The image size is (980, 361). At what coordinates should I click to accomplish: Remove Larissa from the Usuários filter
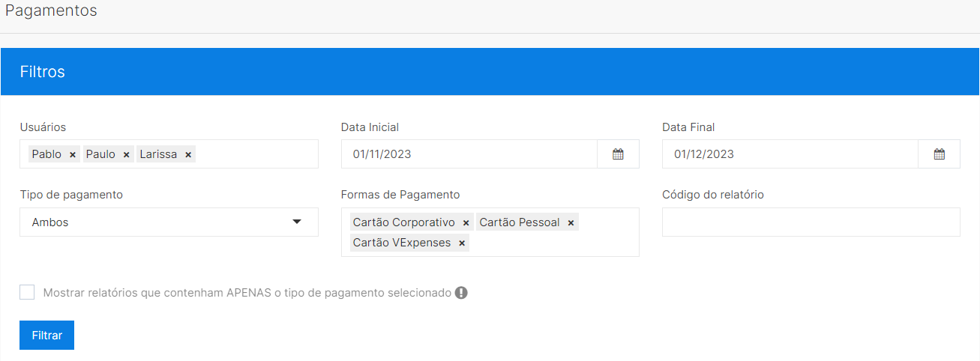[x=188, y=154]
